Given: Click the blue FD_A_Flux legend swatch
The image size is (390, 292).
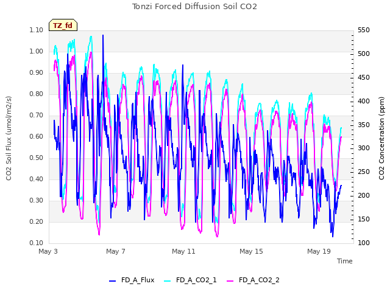Looking at the screenshot, I should pyautogui.click(x=112, y=281).
